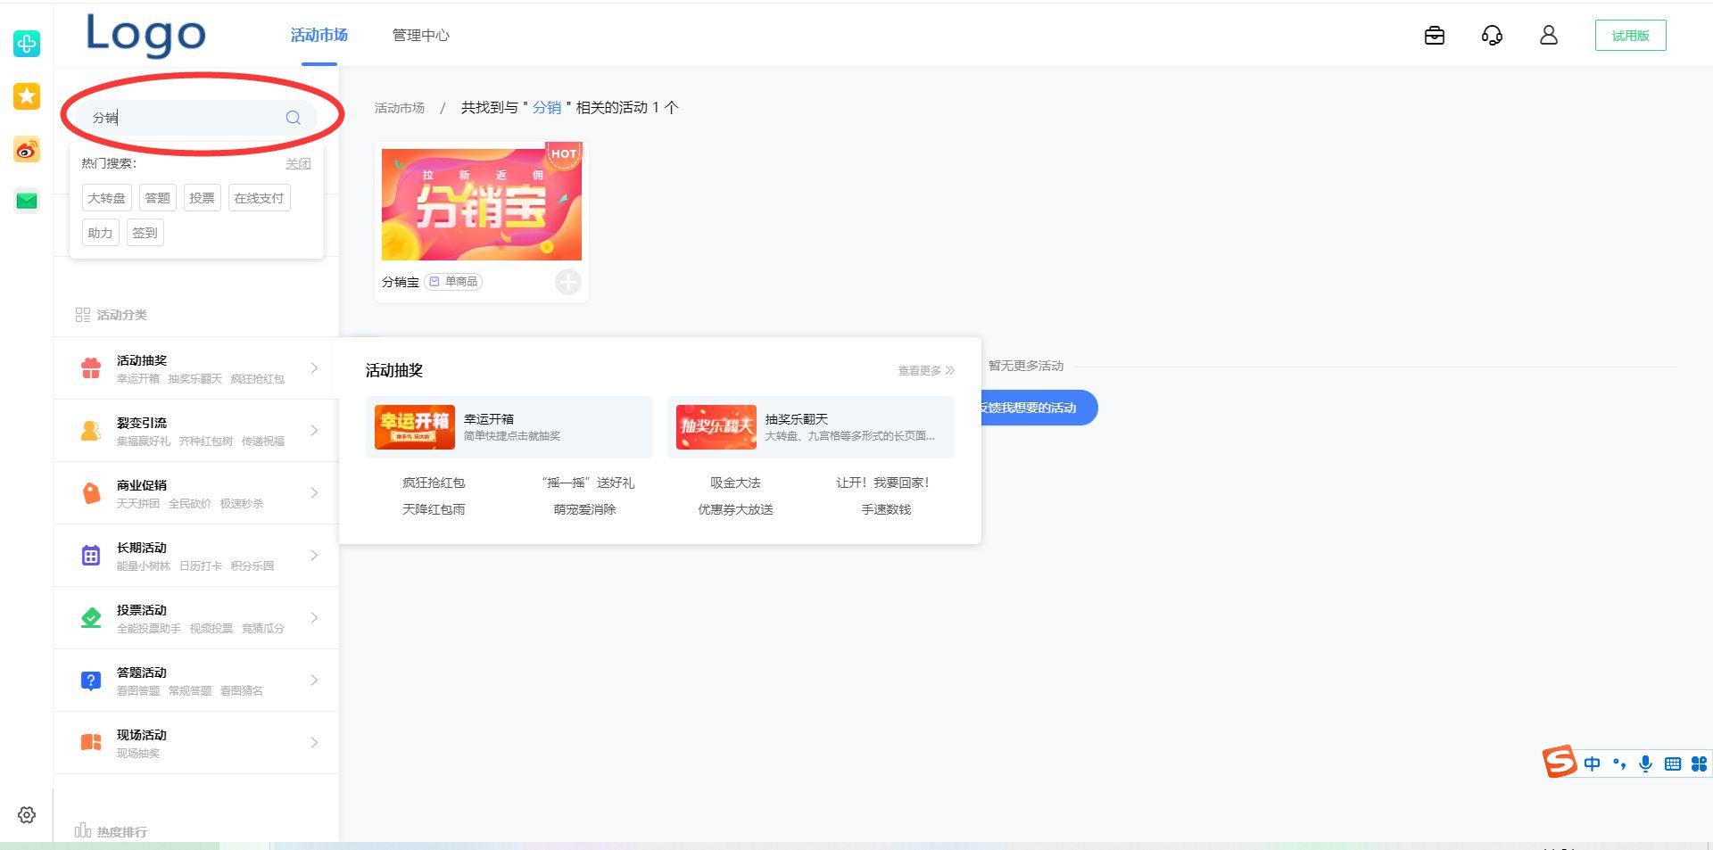
Task: Click the 试用版 button
Action: tap(1630, 36)
